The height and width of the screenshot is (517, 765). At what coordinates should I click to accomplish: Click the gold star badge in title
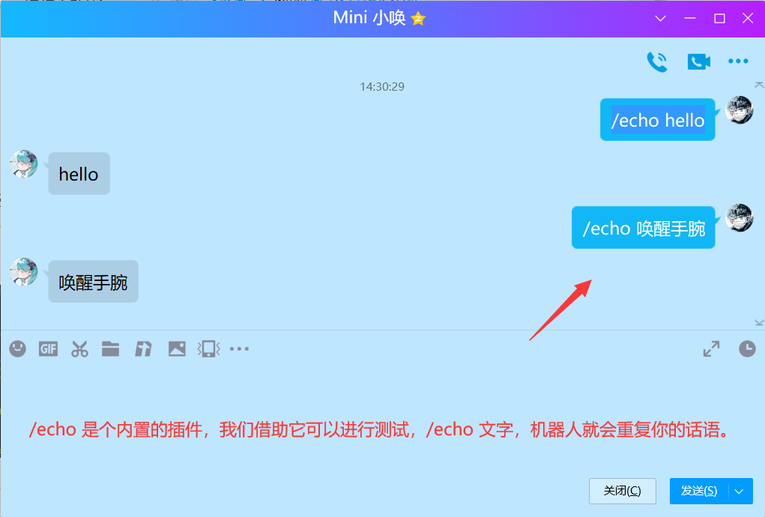[418, 19]
